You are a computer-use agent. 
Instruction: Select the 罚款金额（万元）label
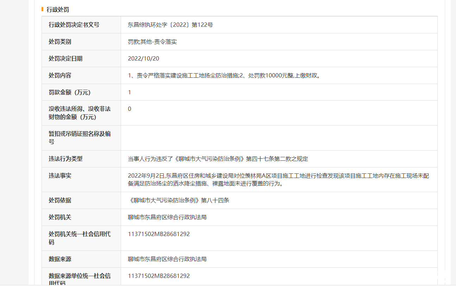pyautogui.click(x=70, y=93)
